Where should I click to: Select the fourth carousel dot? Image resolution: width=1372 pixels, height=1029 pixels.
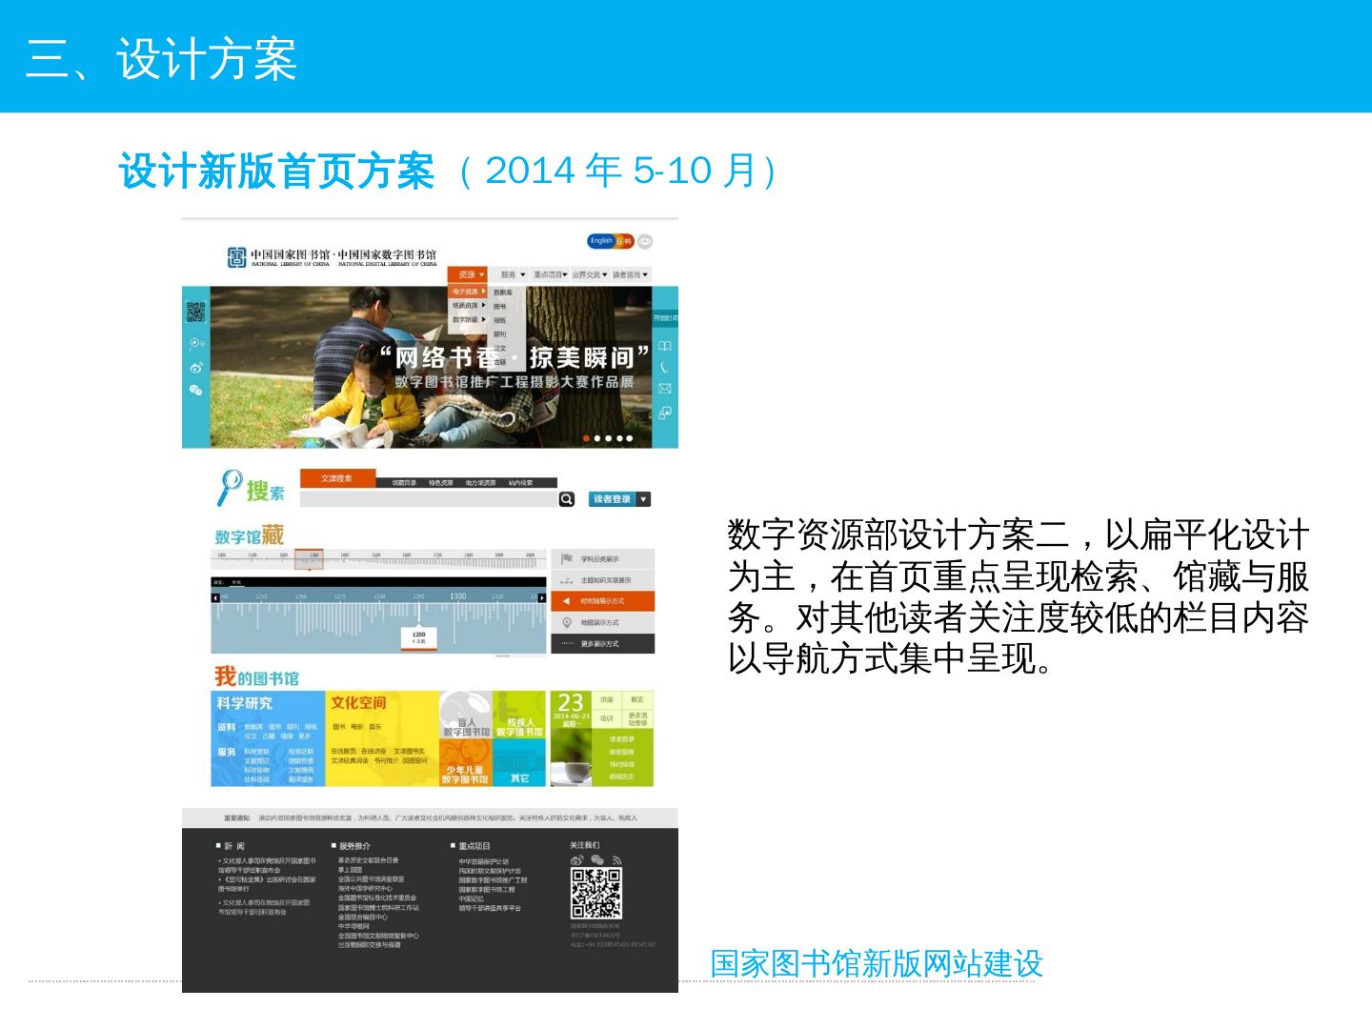point(618,438)
